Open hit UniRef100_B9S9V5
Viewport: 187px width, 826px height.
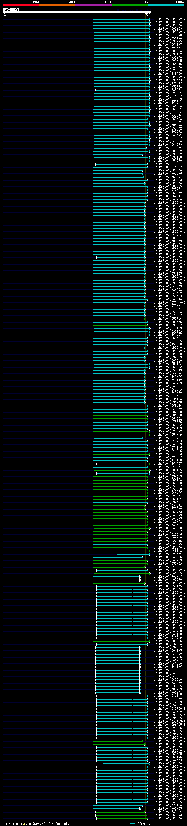pos(167,41)
